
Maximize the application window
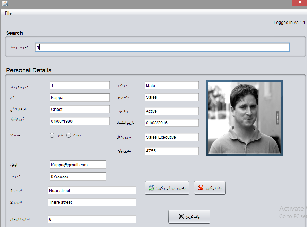[x=288, y=2]
